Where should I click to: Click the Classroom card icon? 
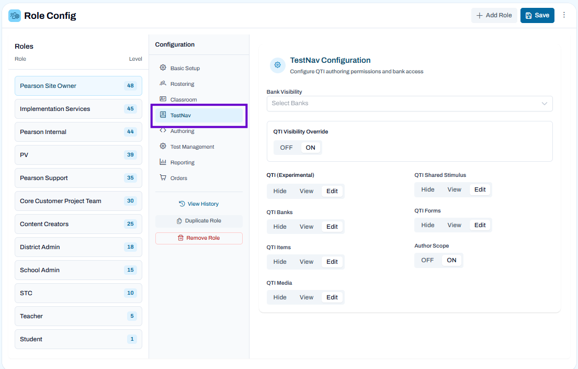tap(163, 99)
